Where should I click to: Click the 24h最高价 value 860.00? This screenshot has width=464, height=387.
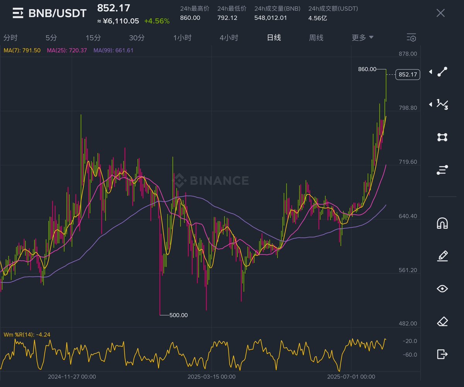click(x=190, y=18)
